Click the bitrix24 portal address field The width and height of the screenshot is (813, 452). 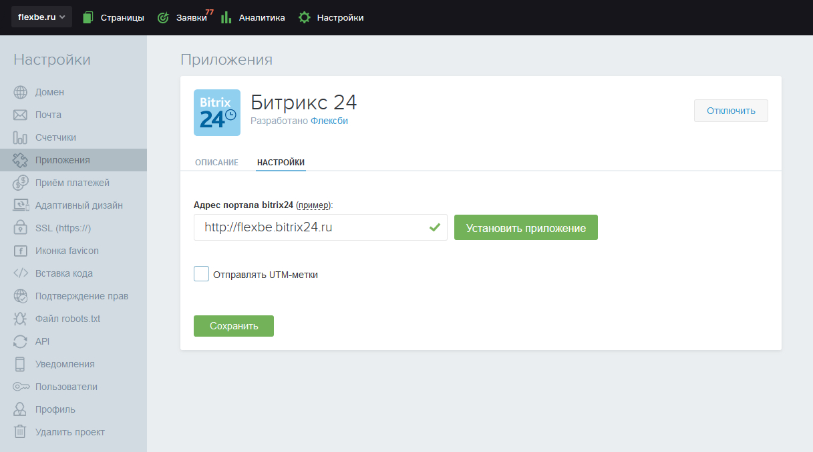tap(311, 227)
